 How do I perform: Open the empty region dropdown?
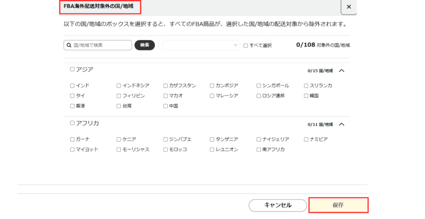[x=201, y=45]
